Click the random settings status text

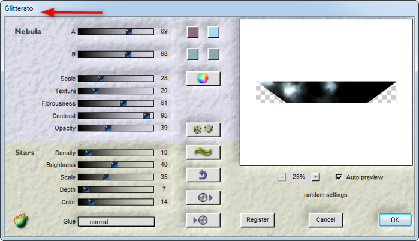point(325,195)
